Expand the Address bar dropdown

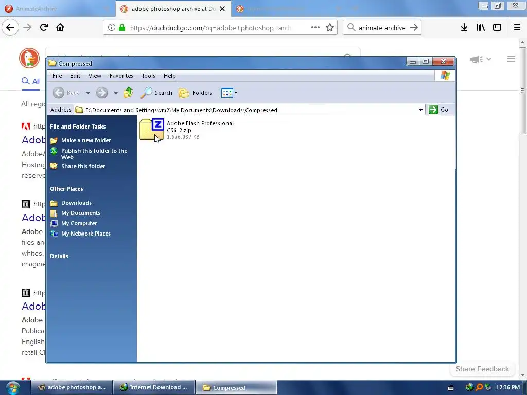[x=420, y=110]
